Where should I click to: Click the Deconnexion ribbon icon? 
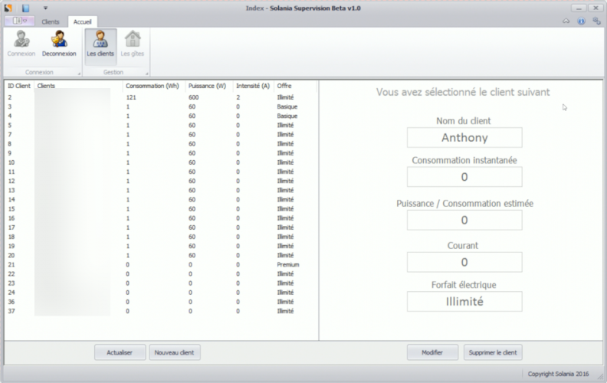point(59,44)
